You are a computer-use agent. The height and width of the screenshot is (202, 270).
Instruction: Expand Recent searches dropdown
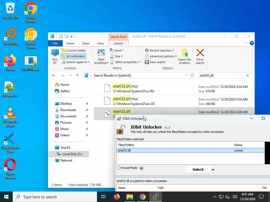160,50
